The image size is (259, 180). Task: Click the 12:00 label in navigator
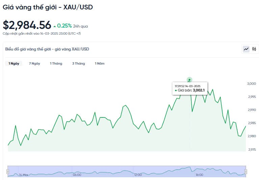pyautogui.click(x=138, y=175)
